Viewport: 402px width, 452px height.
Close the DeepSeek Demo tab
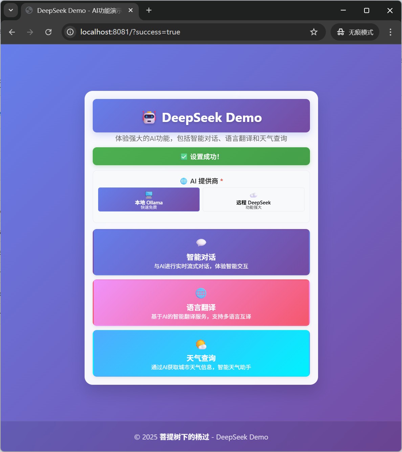[131, 10]
